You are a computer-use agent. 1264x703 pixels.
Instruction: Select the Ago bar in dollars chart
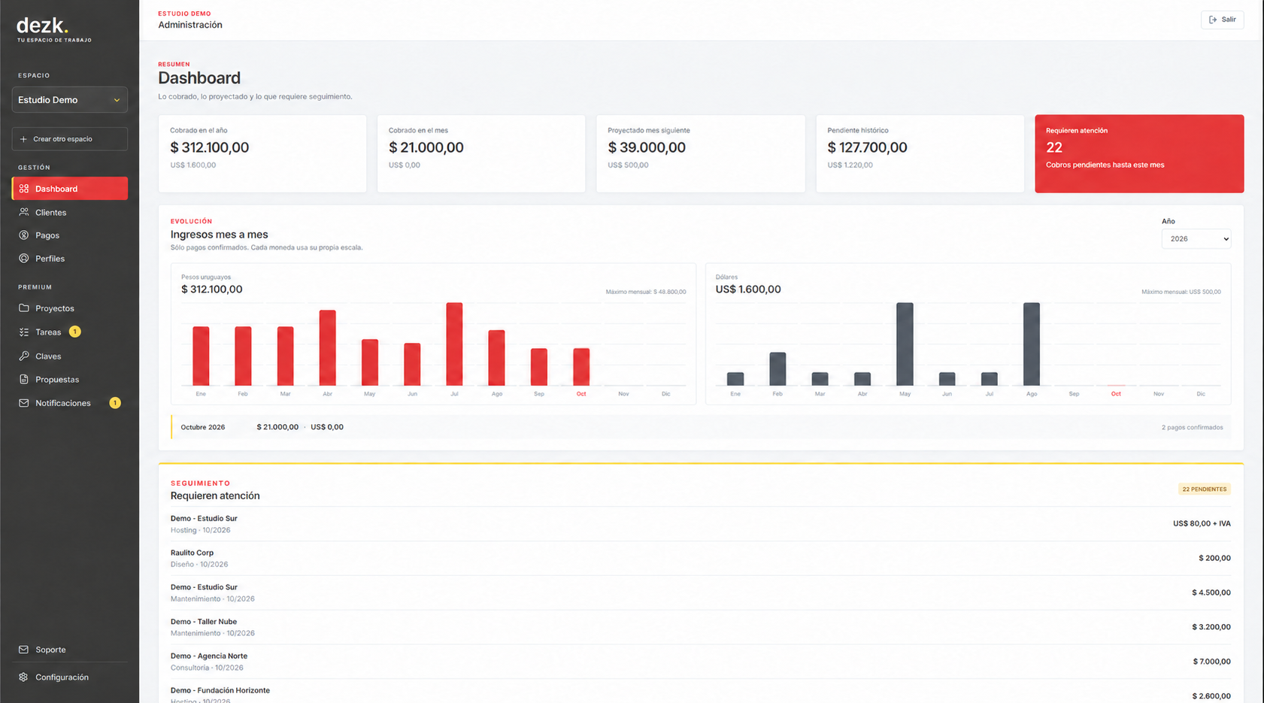[1032, 344]
